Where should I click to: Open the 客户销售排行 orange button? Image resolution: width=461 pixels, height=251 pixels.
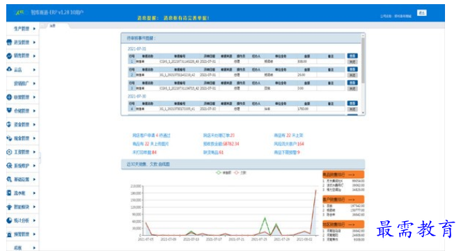coord(343,200)
